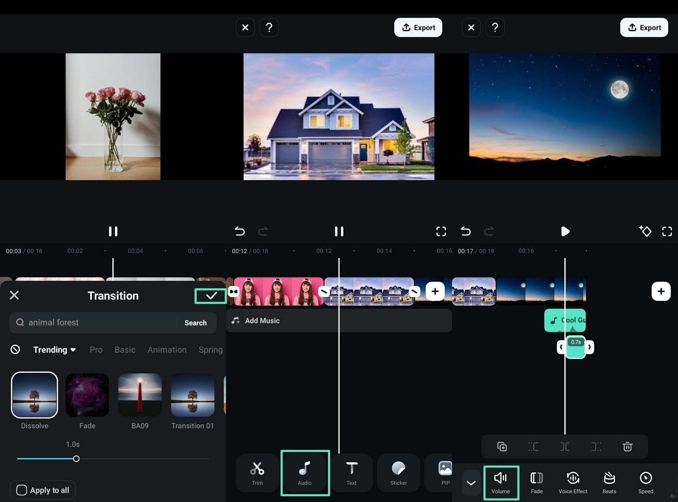Open the help question mark menu

[x=269, y=28]
